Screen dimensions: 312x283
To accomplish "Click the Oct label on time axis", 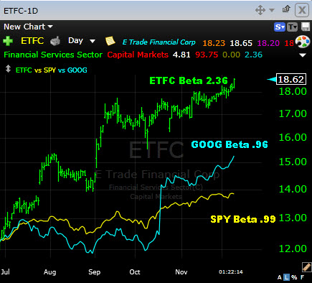I will (135, 272).
